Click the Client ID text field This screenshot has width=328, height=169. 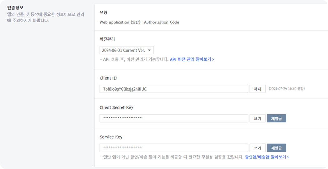pos(174,89)
